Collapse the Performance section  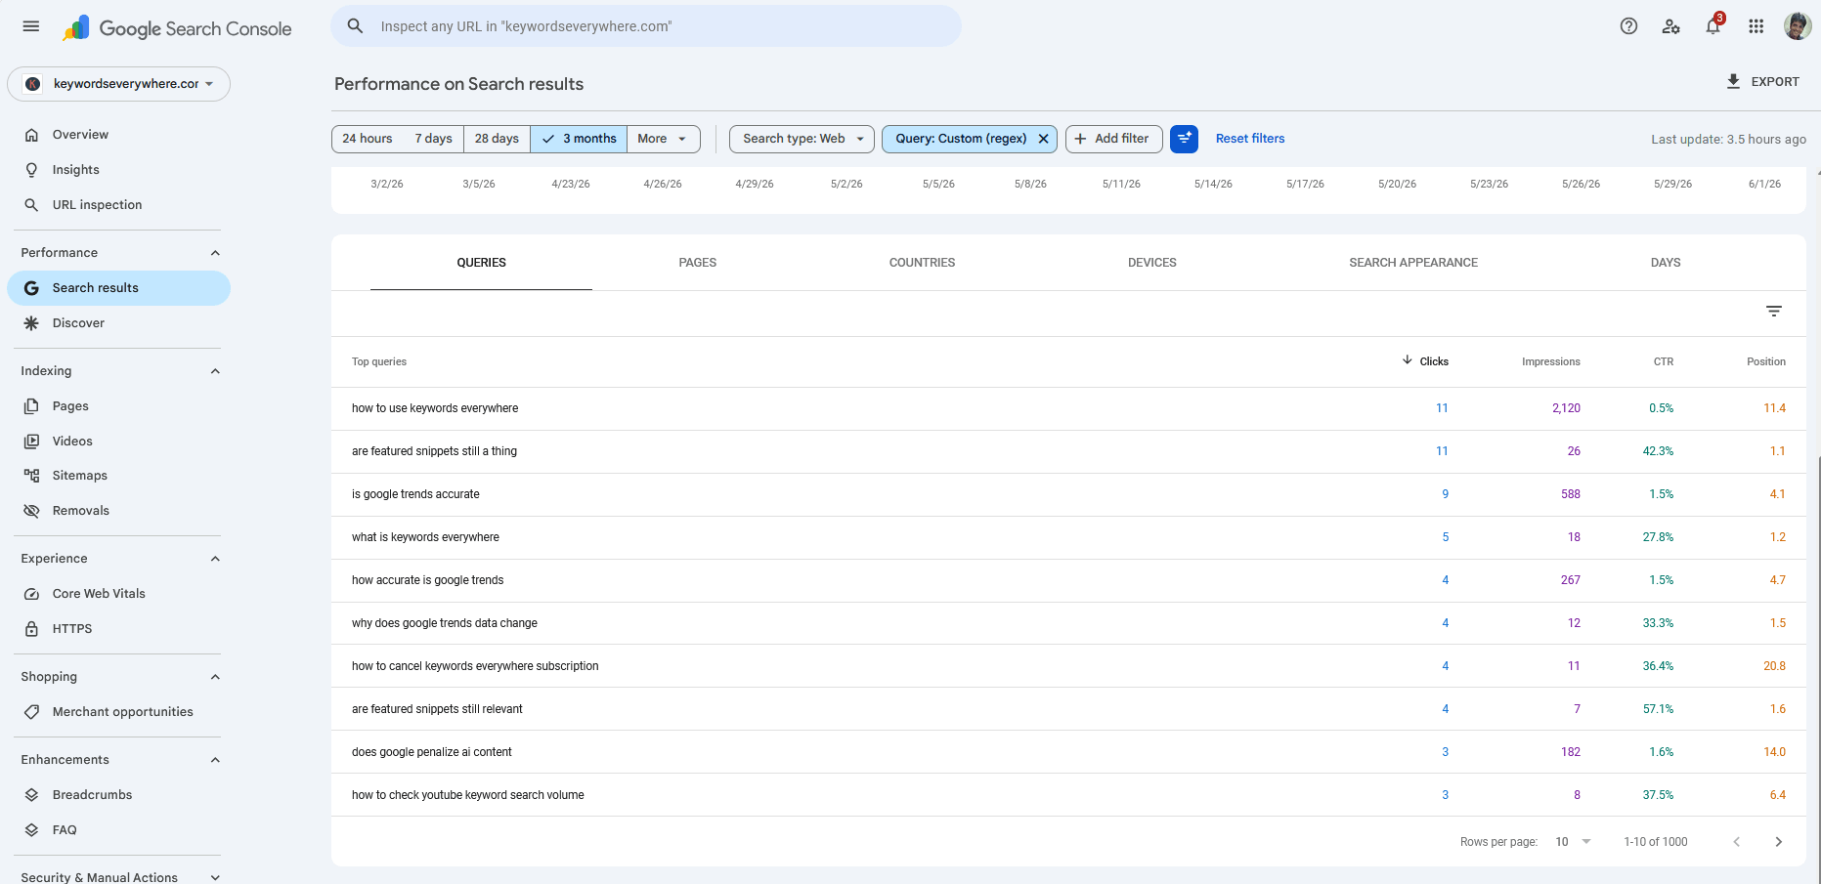coord(215,253)
